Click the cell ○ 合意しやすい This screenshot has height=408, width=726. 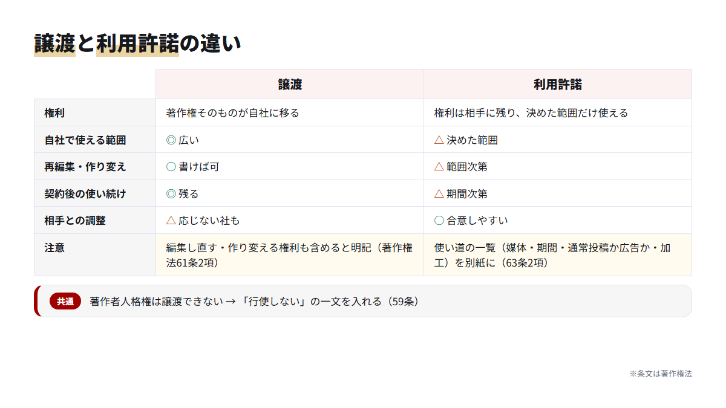[558, 221]
